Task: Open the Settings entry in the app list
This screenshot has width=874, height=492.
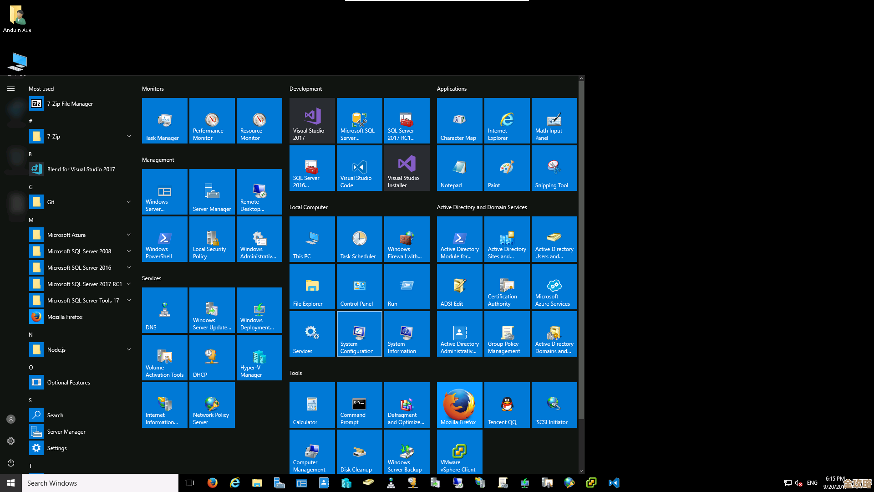Action: point(57,448)
